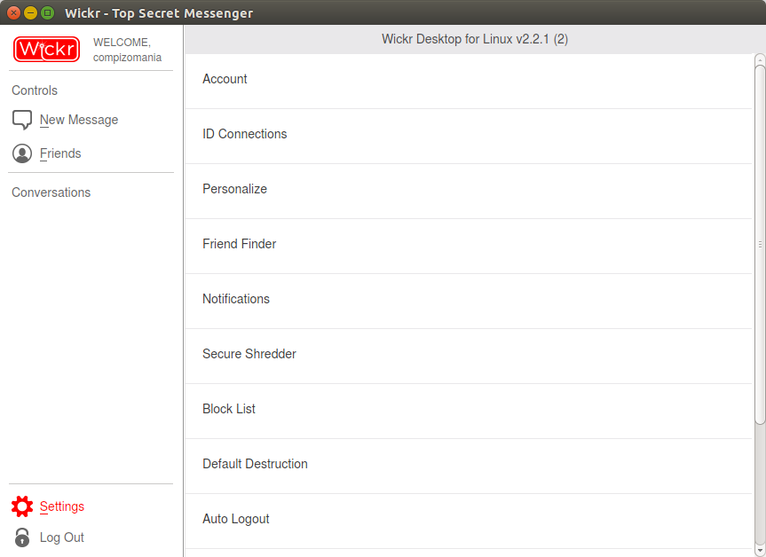The height and width of the screenshot is (557, 766).
Task: Click the Log Out label
Action: [x=61, y=537]
